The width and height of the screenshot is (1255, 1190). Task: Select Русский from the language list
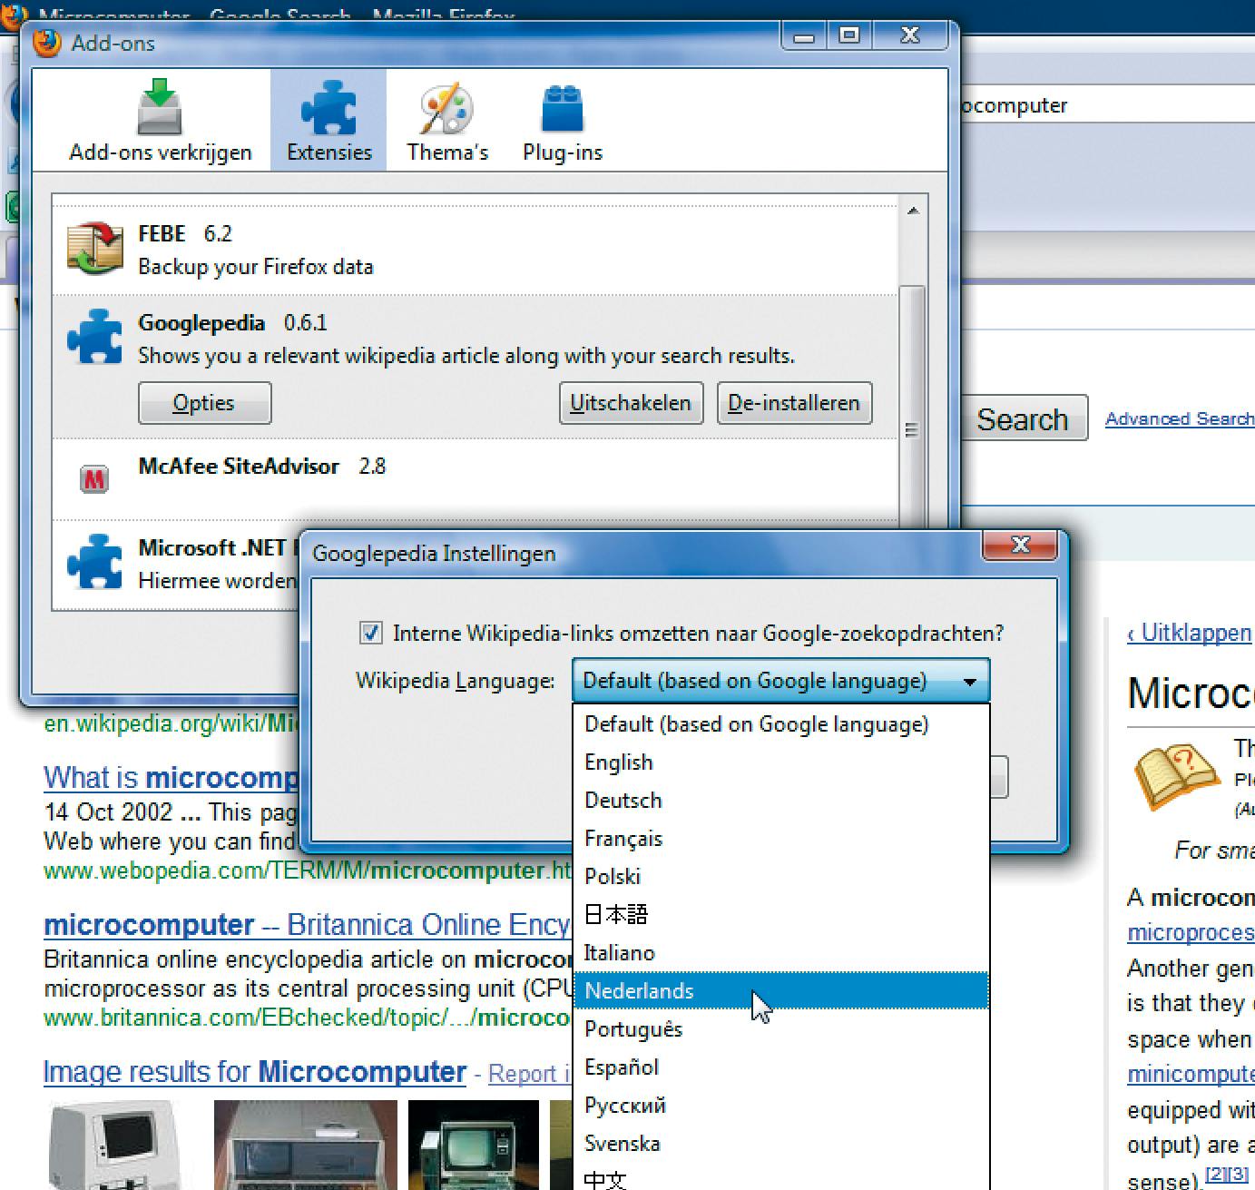click(780, 1106)
